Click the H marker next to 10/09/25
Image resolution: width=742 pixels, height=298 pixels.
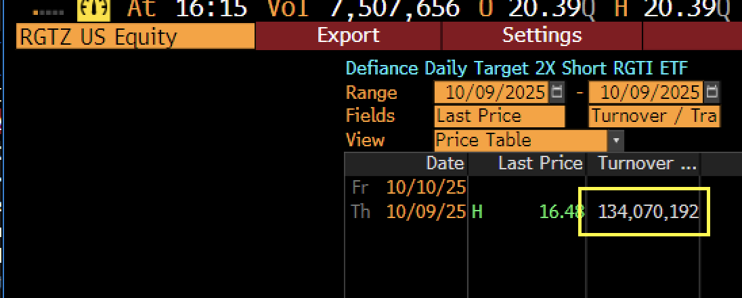477,212
